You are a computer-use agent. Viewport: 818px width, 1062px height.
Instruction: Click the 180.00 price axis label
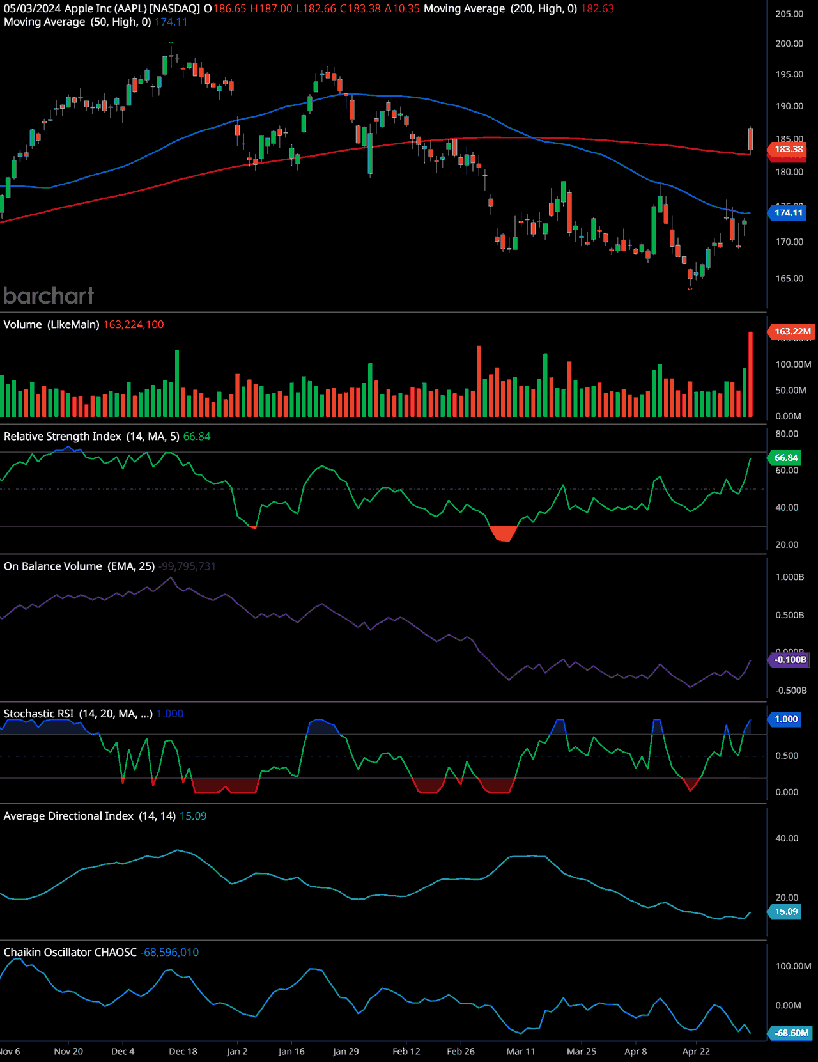click(x=789, y=171)
